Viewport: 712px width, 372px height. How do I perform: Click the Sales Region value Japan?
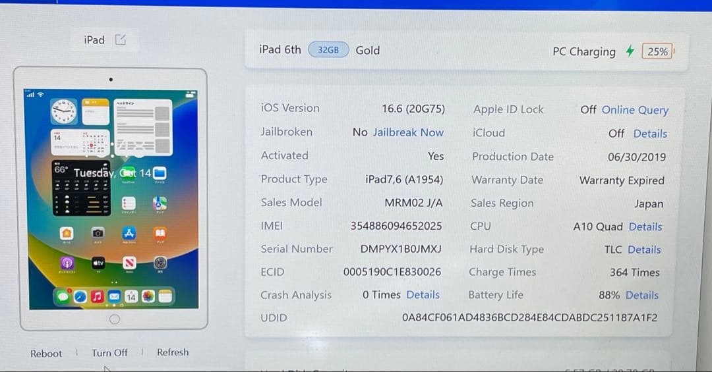(x=649, y=204)
